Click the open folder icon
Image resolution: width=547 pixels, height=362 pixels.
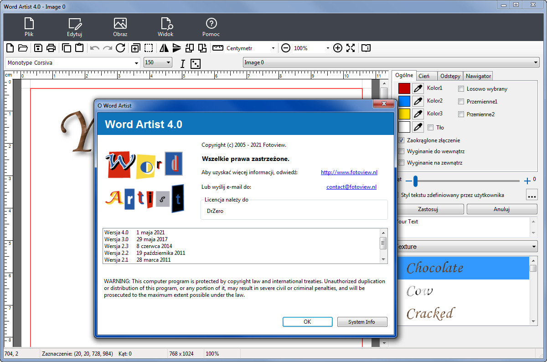[x=23, y=48]
